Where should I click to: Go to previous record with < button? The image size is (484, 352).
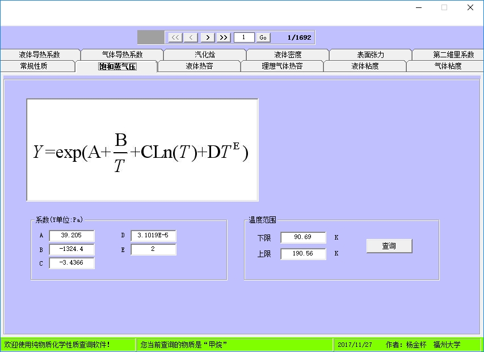191,37
